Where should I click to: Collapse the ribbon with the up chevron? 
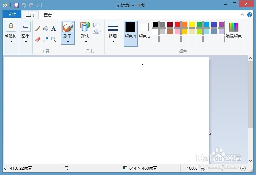(x=242, y=15)
